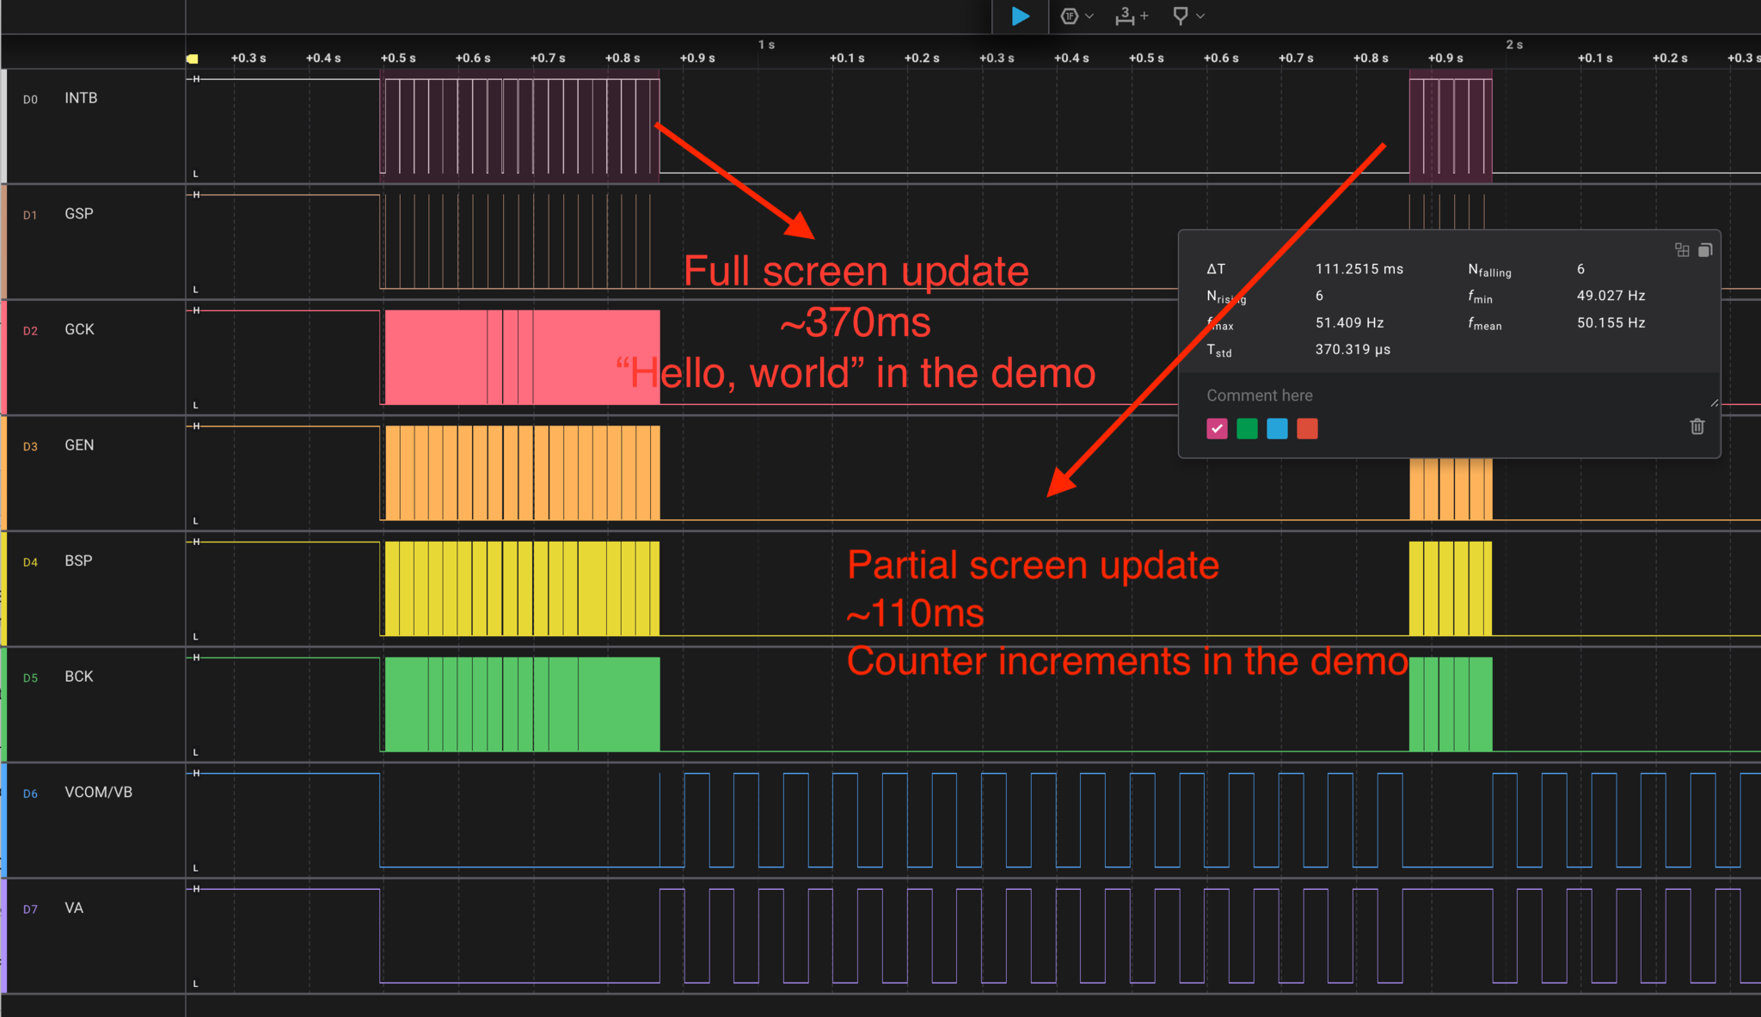Select the D6 VCOM/VB channel label
Image resolution: width=1761 pixels, height=1017 pixels.
(x=97, y=792)
